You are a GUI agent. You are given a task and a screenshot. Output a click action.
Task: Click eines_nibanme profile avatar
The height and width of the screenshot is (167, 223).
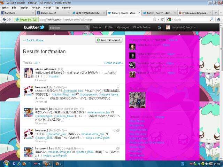click(x=29, y=73)
